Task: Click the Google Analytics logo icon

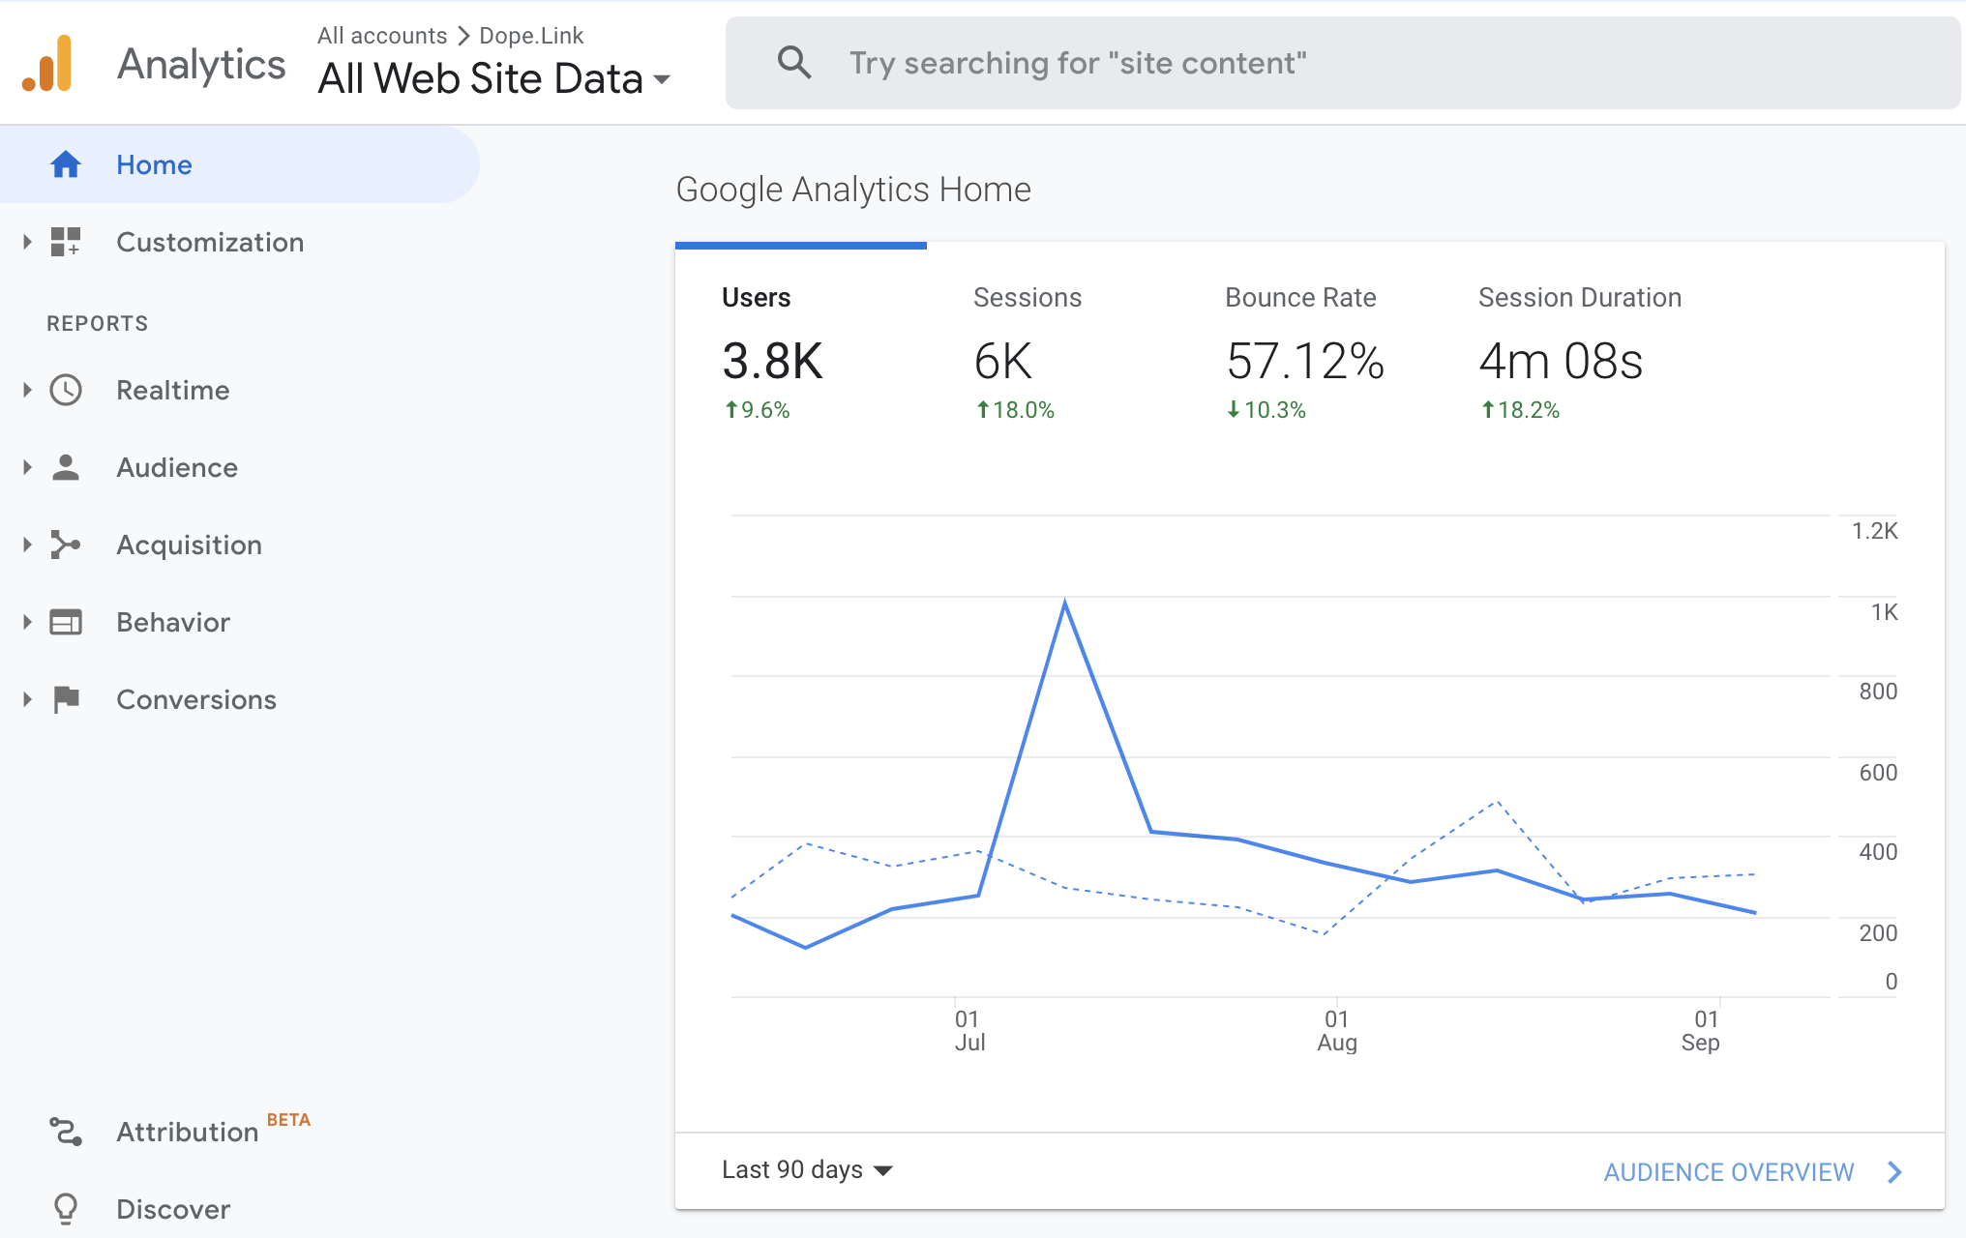Action: pos(47,63)
